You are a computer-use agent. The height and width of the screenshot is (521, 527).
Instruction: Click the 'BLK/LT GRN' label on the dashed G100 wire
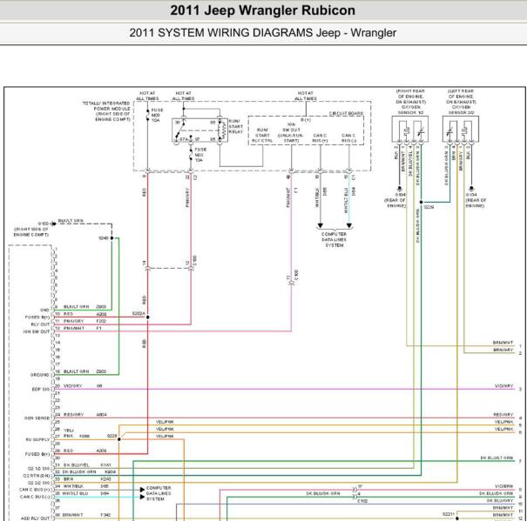click(71, 221)
